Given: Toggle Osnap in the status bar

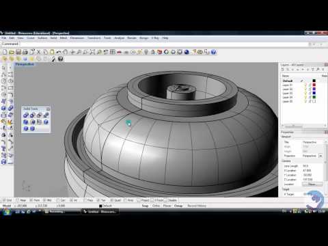Looking at the screenshot, I should click(178, 206).
